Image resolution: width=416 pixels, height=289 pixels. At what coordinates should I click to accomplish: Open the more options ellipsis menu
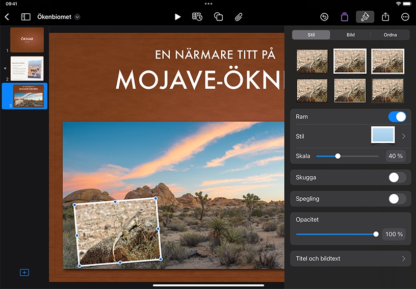tap(405, 17)
